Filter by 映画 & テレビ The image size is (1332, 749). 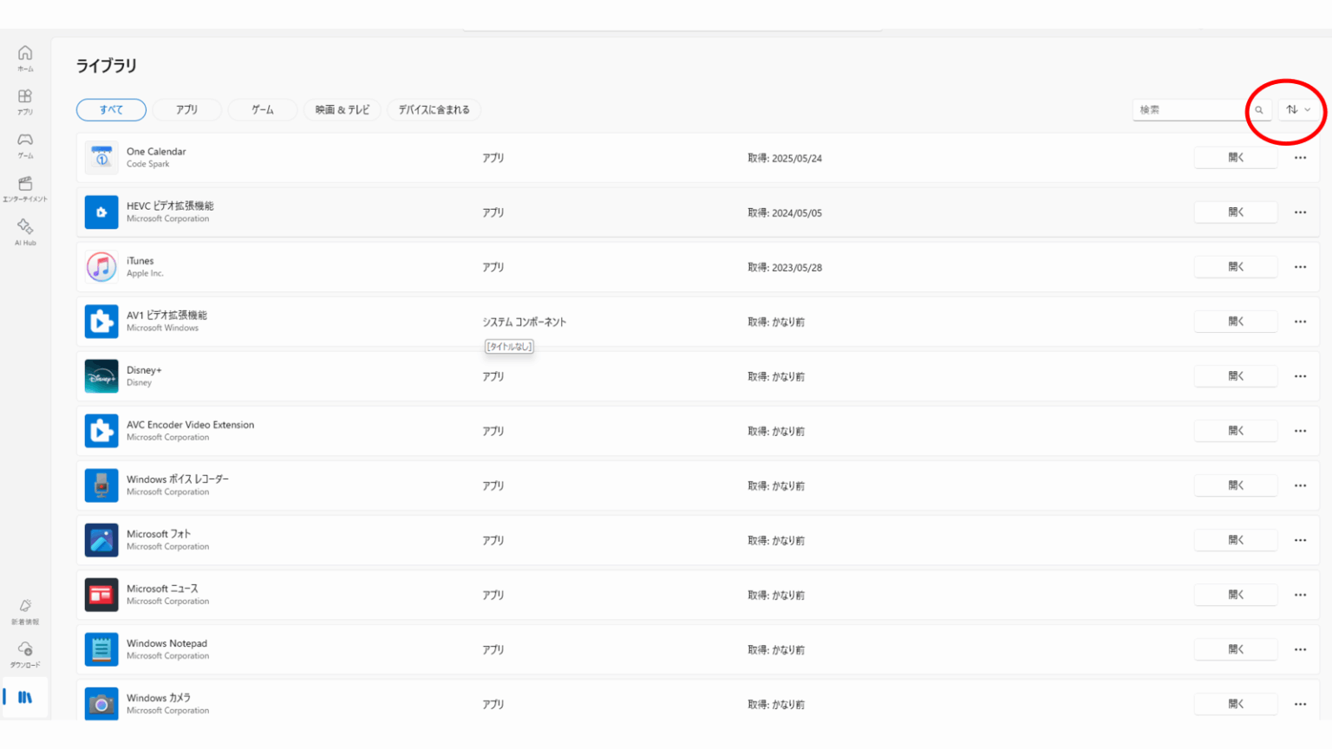(342, 110)
